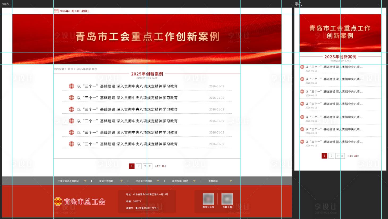Click the emblem icon on the last mobile article
The width and height of the screenshot is (388, 219).
point(302,141)
